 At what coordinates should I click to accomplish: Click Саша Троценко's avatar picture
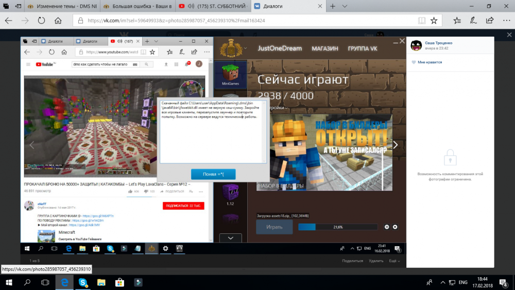click(416, 45)
